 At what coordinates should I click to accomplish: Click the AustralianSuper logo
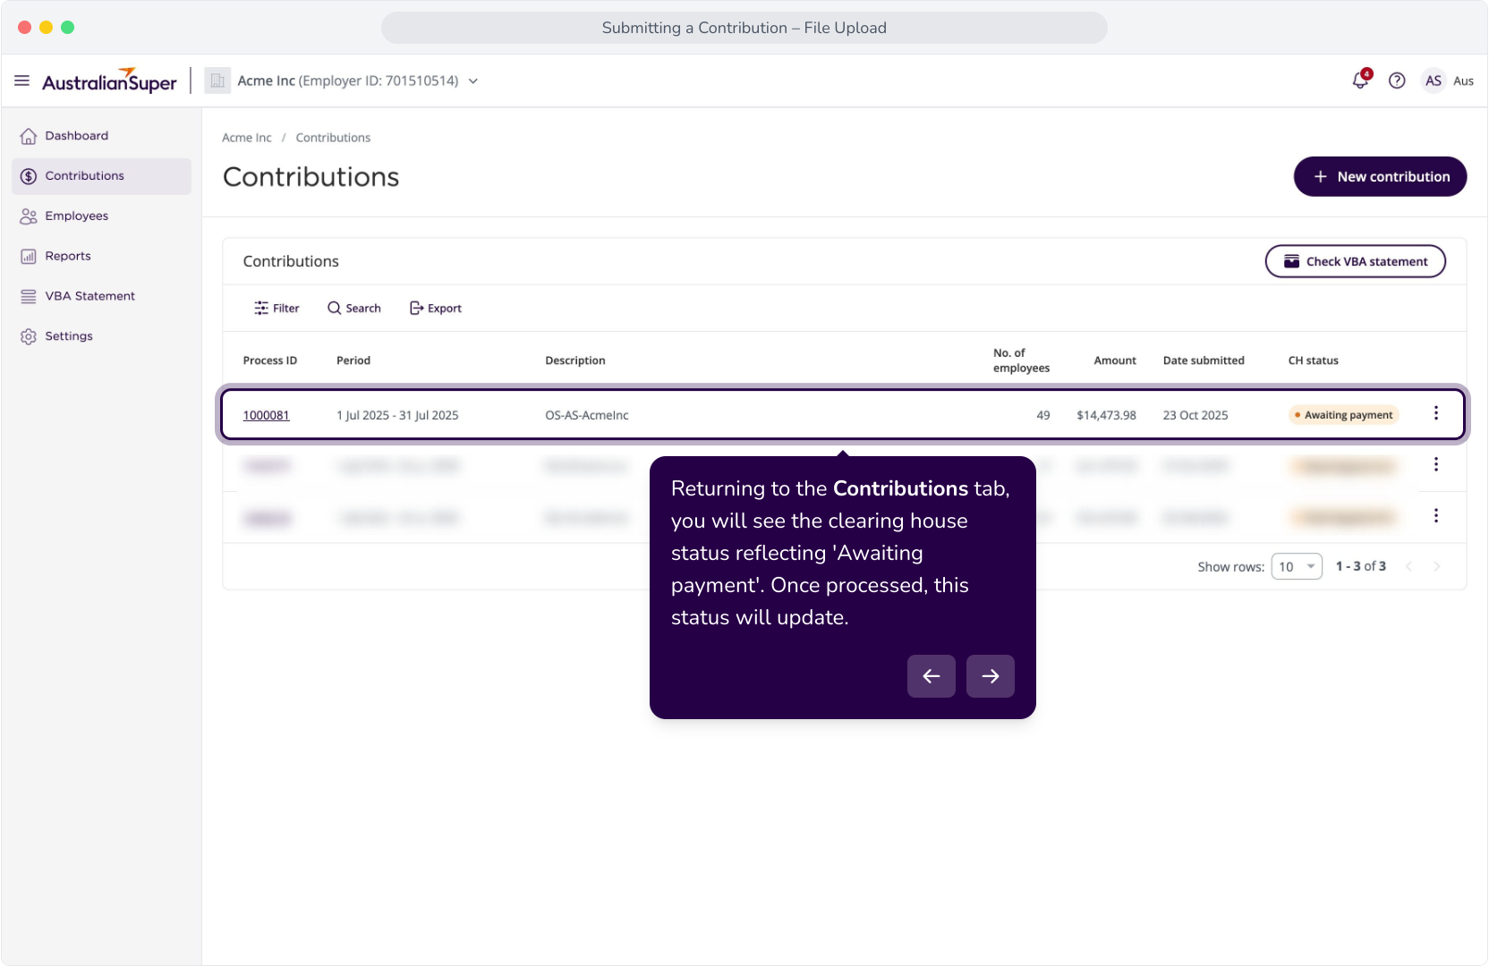109,80
